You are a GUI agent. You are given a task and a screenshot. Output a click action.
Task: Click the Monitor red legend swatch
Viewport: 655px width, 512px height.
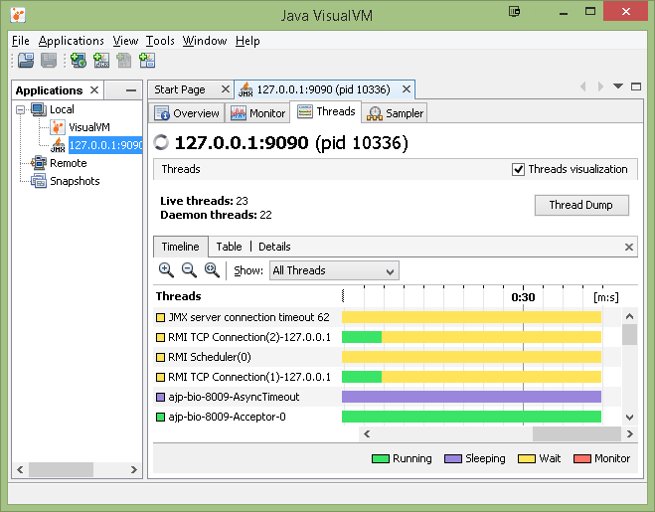click(582, 459)
